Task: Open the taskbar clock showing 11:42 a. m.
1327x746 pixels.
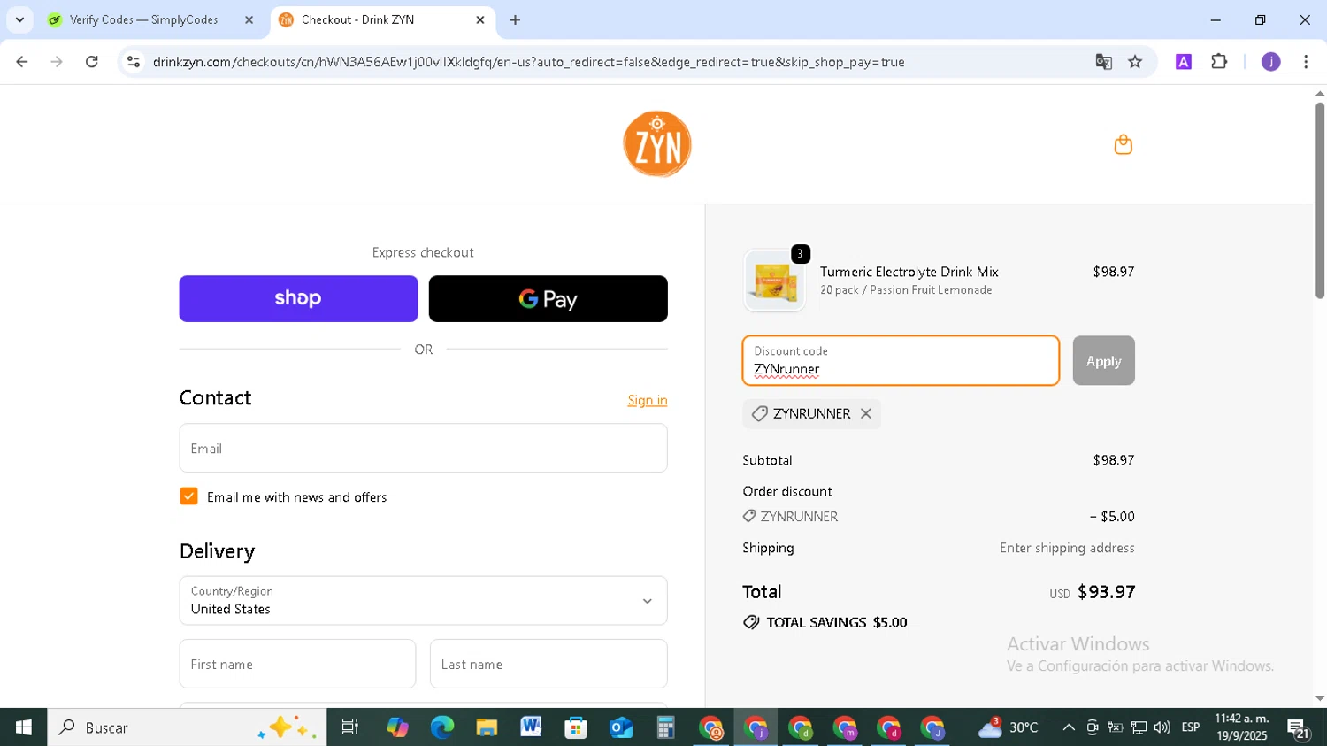Action: click(x=1242, y=727)
